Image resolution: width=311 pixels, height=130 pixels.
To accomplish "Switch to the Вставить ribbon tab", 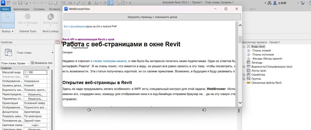I will click(55, 9).
